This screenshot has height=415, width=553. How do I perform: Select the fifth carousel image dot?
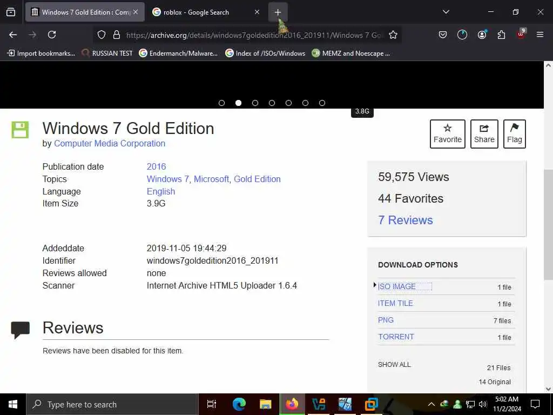(x=288, y=103)
